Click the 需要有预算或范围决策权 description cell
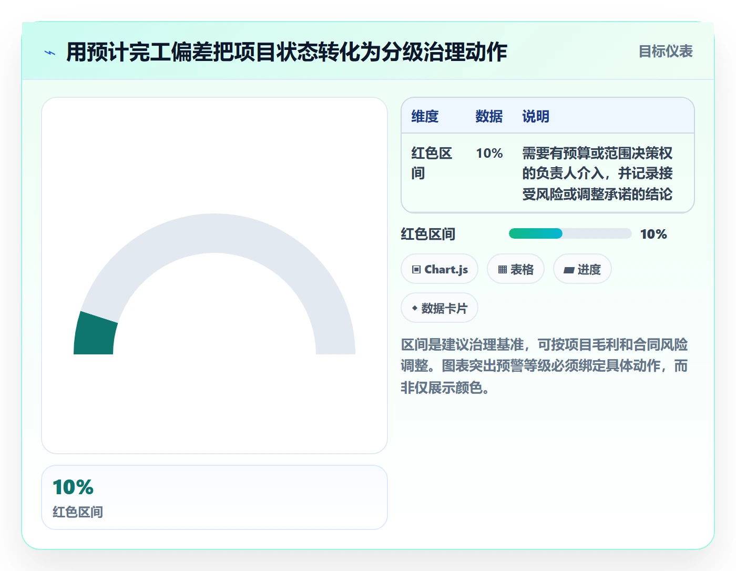Screen dimensions: 736x571 pyautogui.click(x=597, y=174)
